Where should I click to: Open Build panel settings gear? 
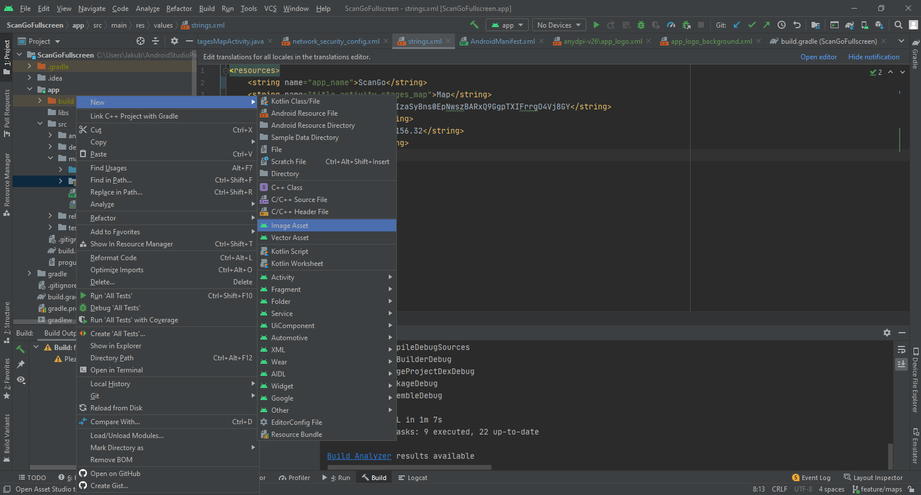[x=887, y=333]
